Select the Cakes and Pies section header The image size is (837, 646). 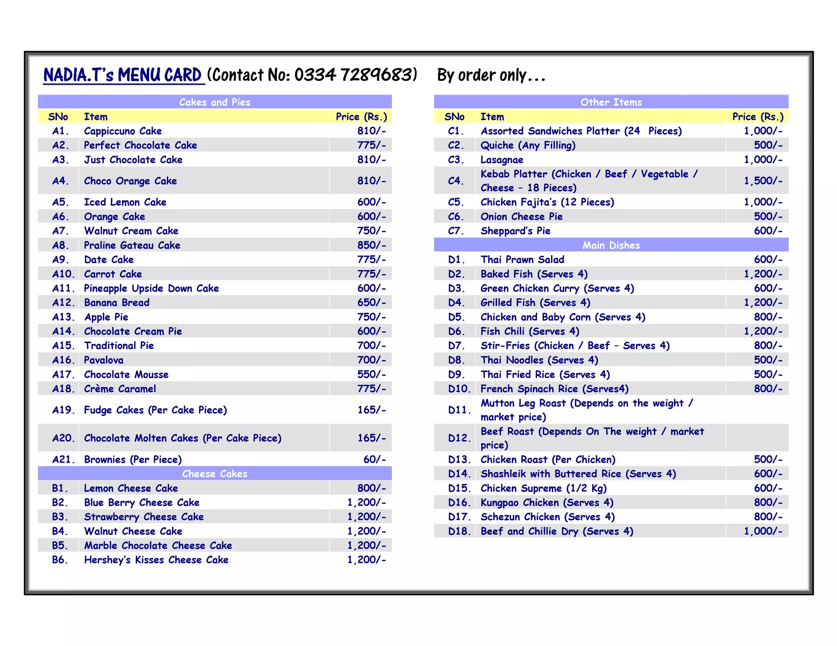(215, 102)
